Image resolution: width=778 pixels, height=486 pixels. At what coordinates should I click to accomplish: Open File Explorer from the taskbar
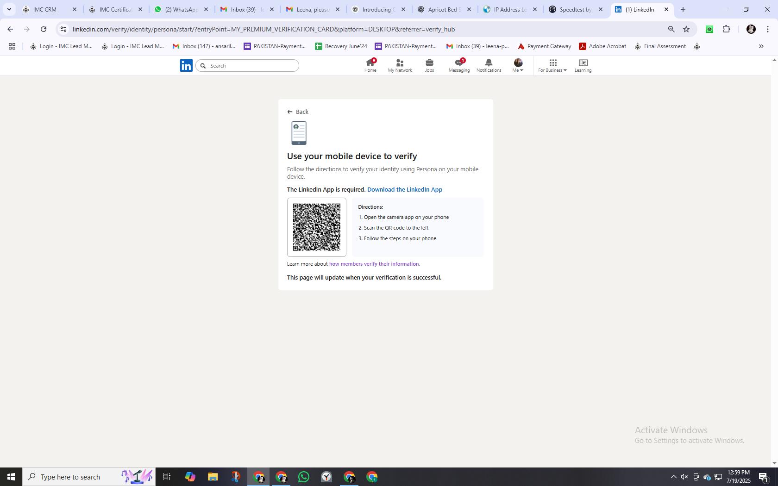pyautogui.click(x=213, y=477)
